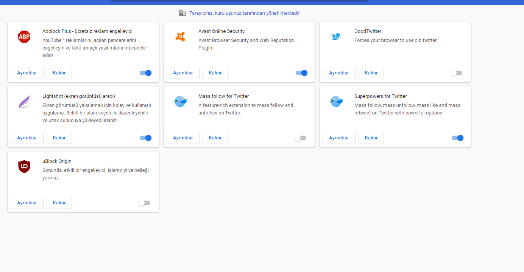Click the Adblock Plus ABP icon
This screenshot has height=272, width=524.
(24, 37)
